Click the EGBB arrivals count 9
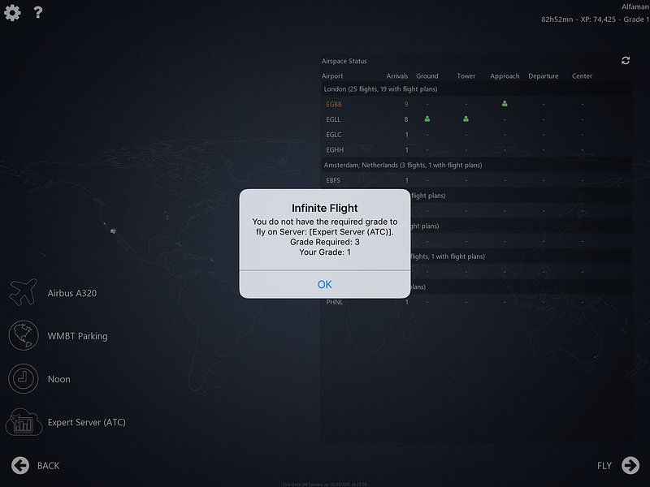Screen dimensions: 650x487 pos(405,105)
